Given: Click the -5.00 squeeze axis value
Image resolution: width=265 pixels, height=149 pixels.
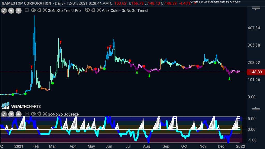Looking at the screenshot, I should tap(252, 140).
